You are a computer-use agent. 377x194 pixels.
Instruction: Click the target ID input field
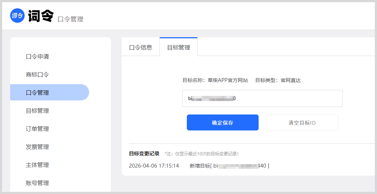262,98
